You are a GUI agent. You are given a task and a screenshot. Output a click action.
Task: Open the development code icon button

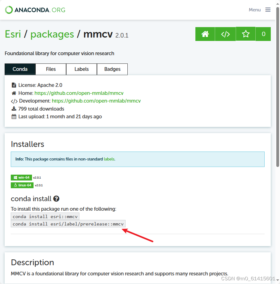[225, 34]
